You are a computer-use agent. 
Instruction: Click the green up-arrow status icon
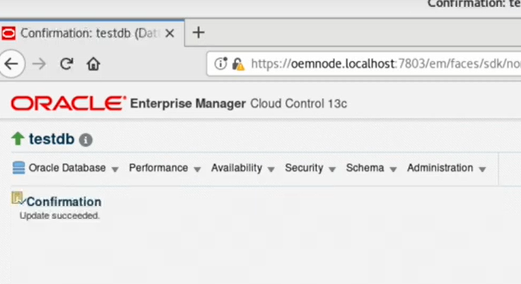coord(18,139)
